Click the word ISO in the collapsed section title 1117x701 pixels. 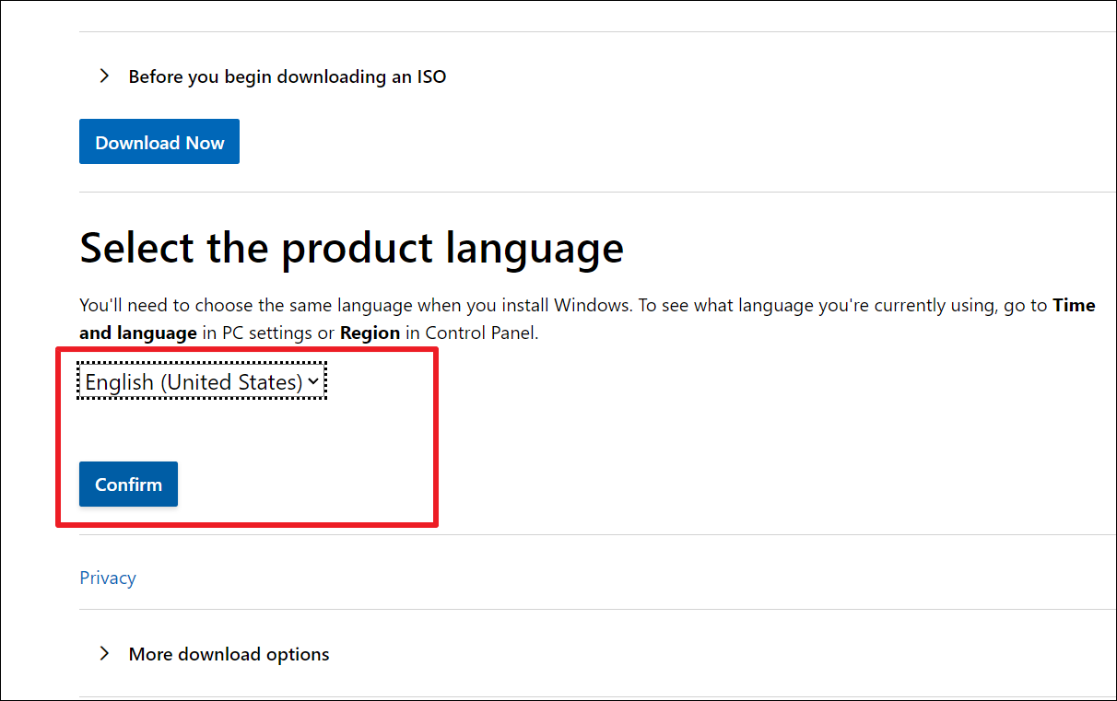click(x=430, y=77)
